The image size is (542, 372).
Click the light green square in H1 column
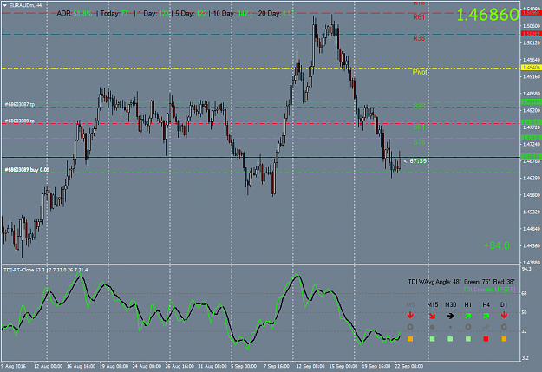pyautogui.click(x=468, y=339)
